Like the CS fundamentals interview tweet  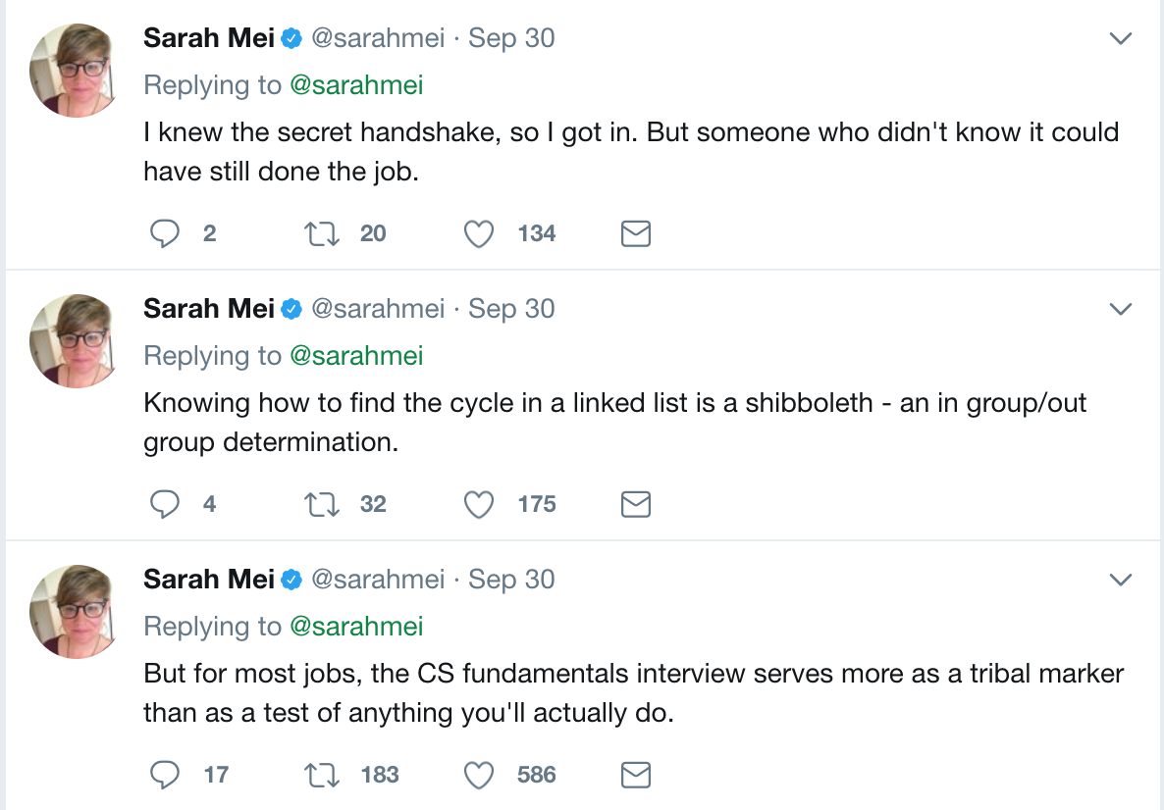tap(478, 775)
